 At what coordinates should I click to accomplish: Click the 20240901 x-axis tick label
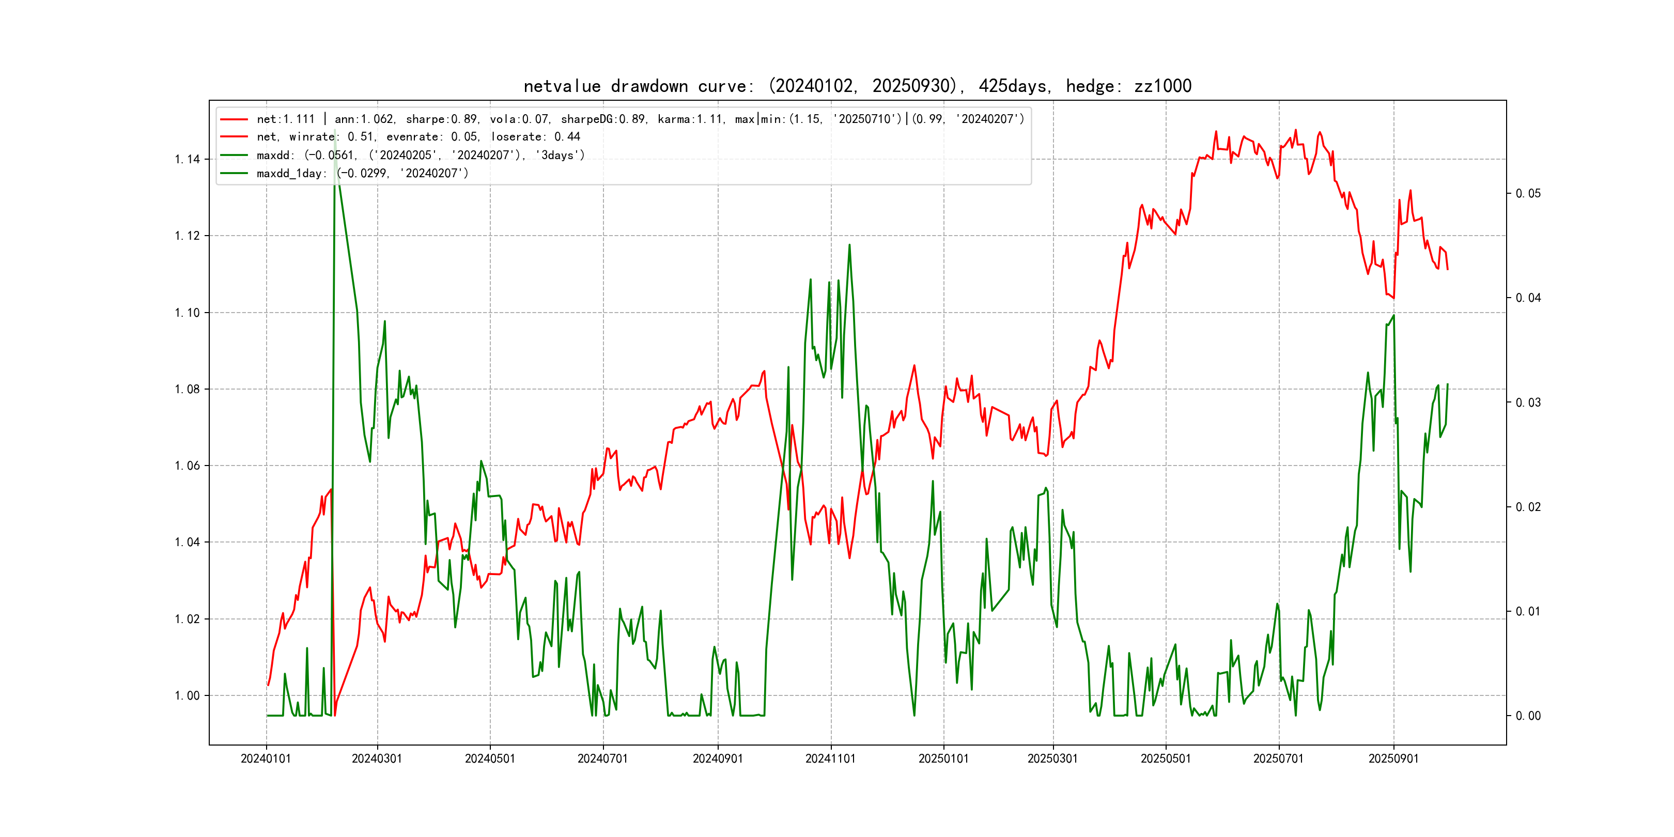pyautogui.click(x=718, y=759)
